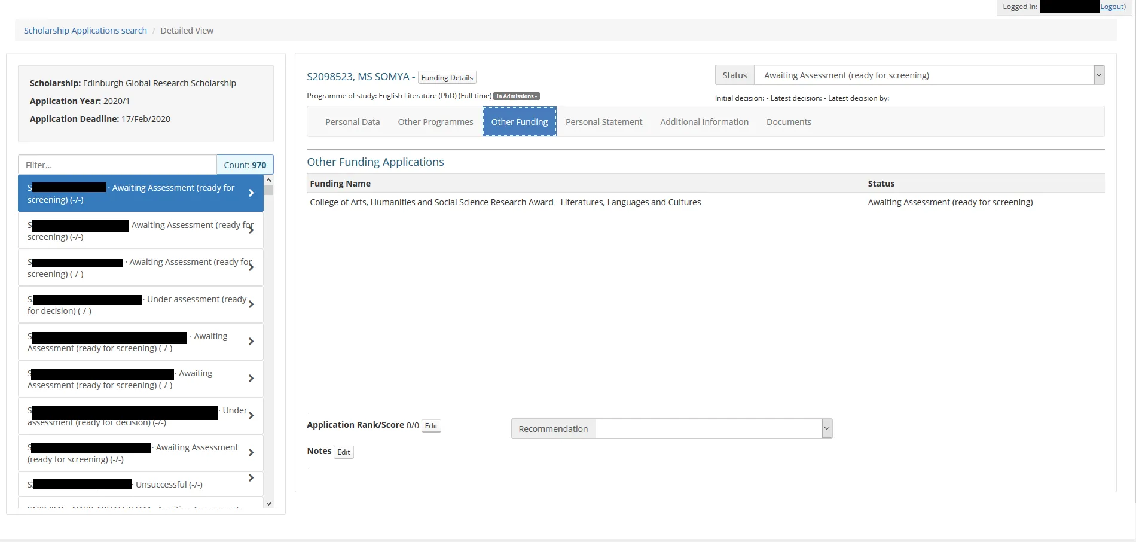Edit the Application Rank/Score
1136x542 pixels.
[x=431, y=426]
